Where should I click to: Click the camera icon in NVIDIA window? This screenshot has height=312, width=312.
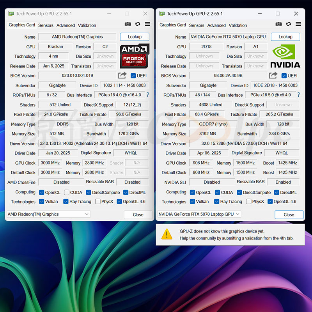[x=278, y=24]
